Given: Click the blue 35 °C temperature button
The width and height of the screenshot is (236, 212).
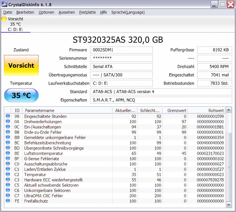Looking at the screenshot, I should (21, 95).
